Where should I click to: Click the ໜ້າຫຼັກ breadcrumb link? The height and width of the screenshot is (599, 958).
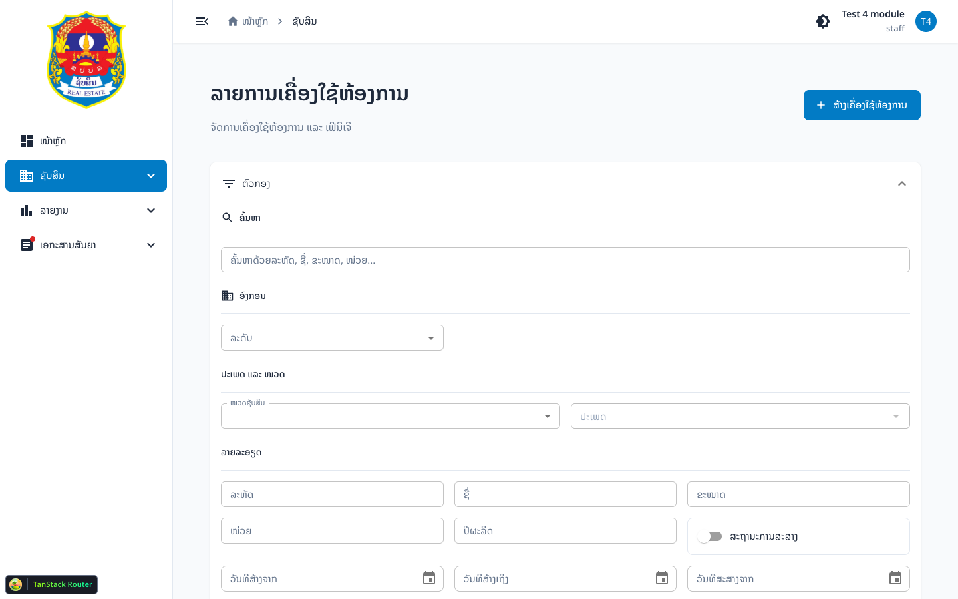(x=255, y=21)
